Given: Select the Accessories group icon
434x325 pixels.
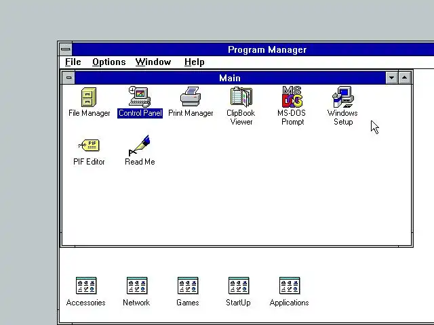Looking at the screenshot, I should coord(86,286).
